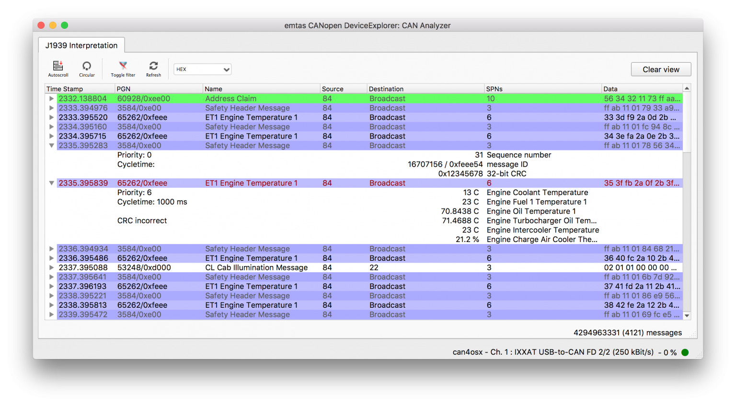Collapse the 2335.395283 Safety Header Message

pyautogui.click(x=51, y=146)
